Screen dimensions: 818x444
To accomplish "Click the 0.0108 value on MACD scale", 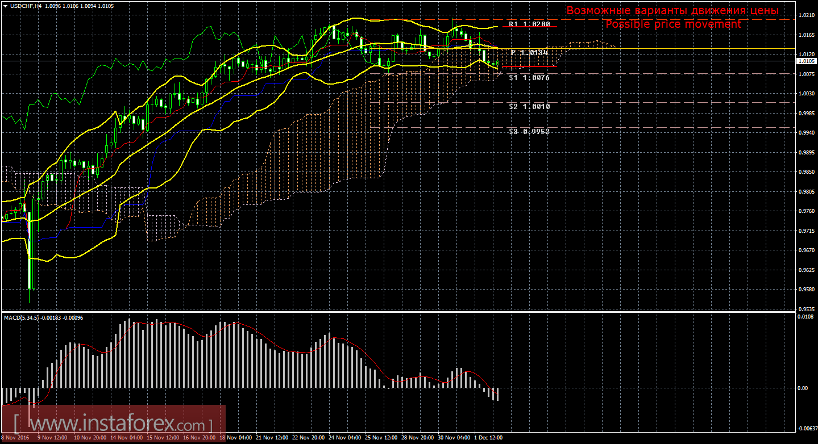I will [805, 317].
